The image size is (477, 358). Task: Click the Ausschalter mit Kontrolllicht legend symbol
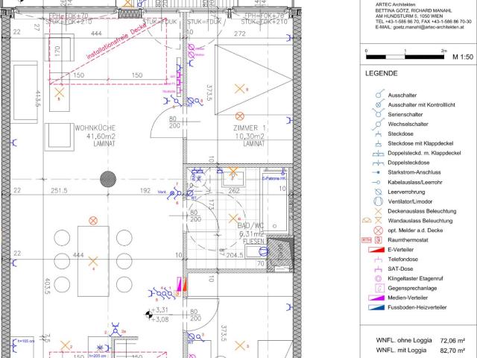pyautogui.click(x=379, y=104)
